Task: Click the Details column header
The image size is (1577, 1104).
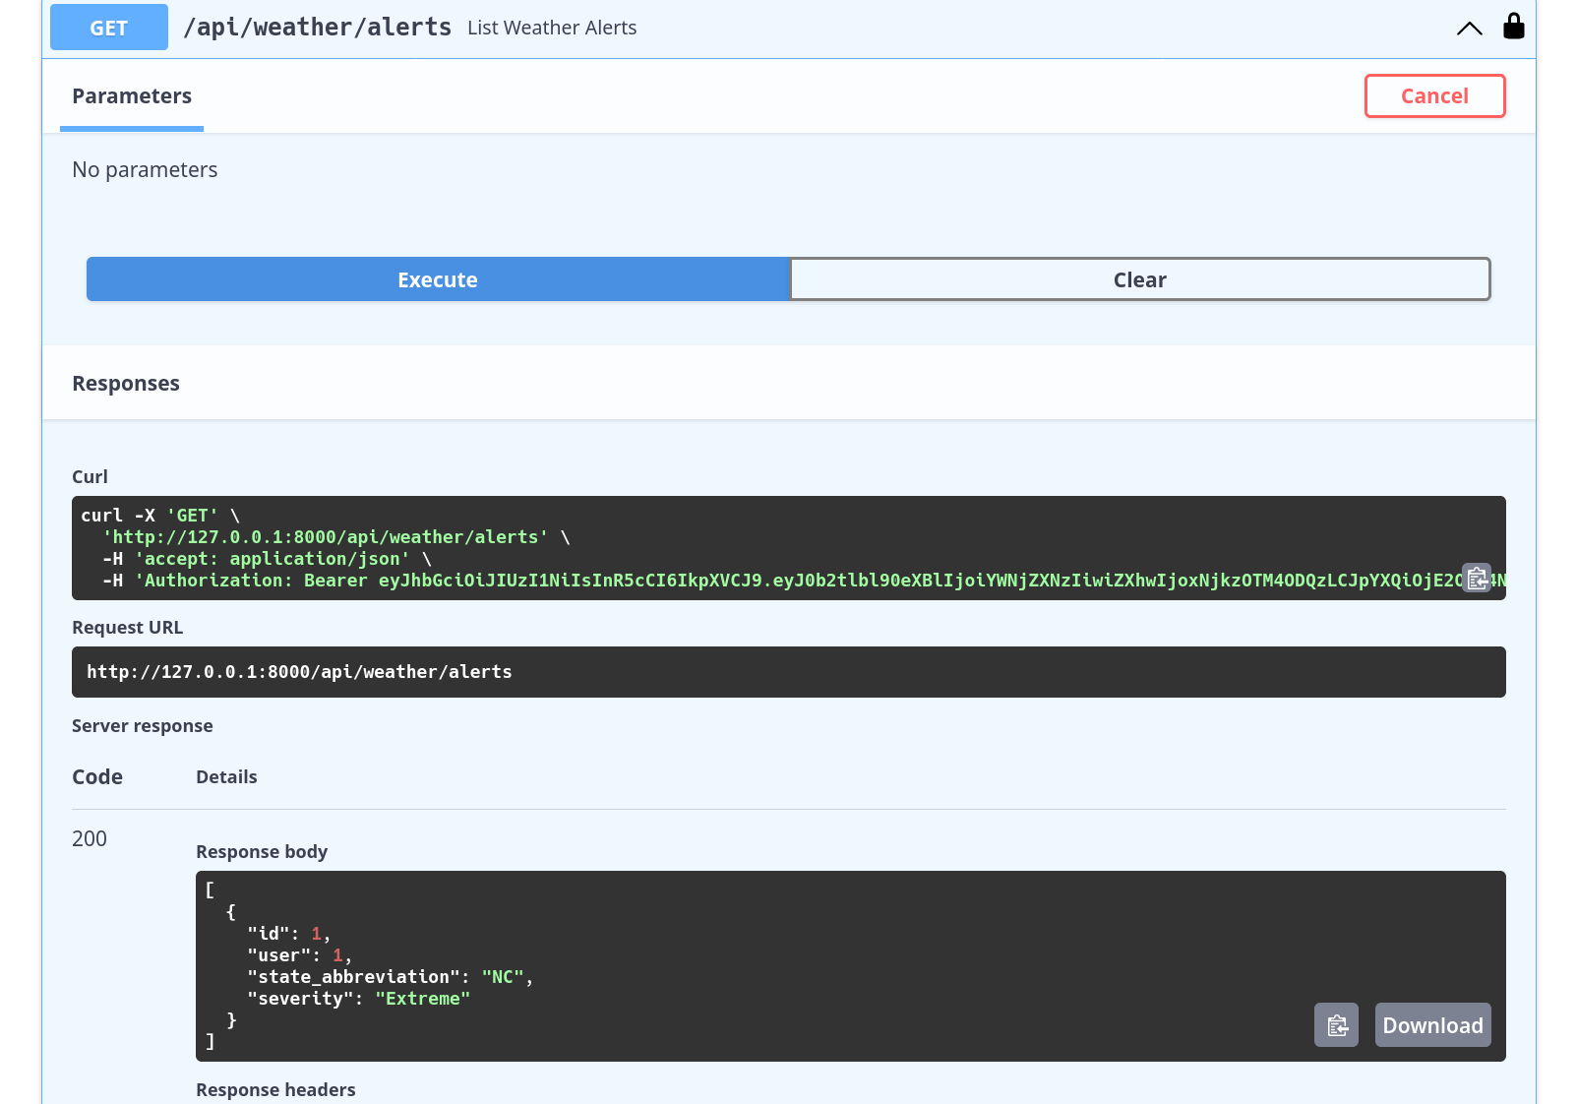Action: click(x=226, y=777)
